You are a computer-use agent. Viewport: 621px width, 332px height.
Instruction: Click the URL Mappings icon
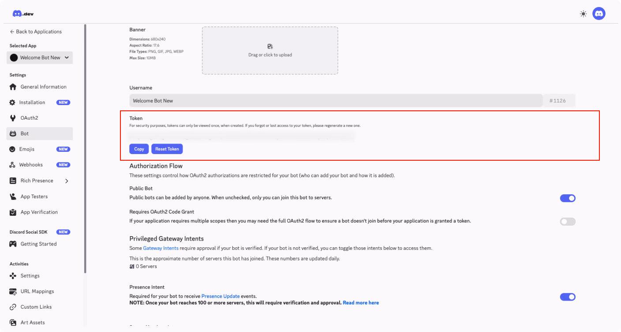pos(13,291)
